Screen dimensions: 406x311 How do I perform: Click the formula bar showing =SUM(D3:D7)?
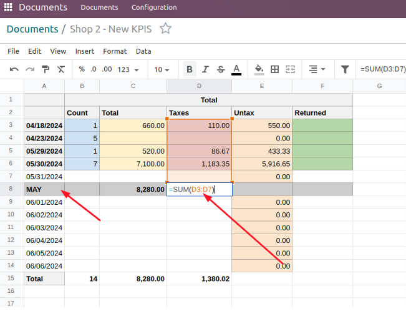tap(382, 69)
